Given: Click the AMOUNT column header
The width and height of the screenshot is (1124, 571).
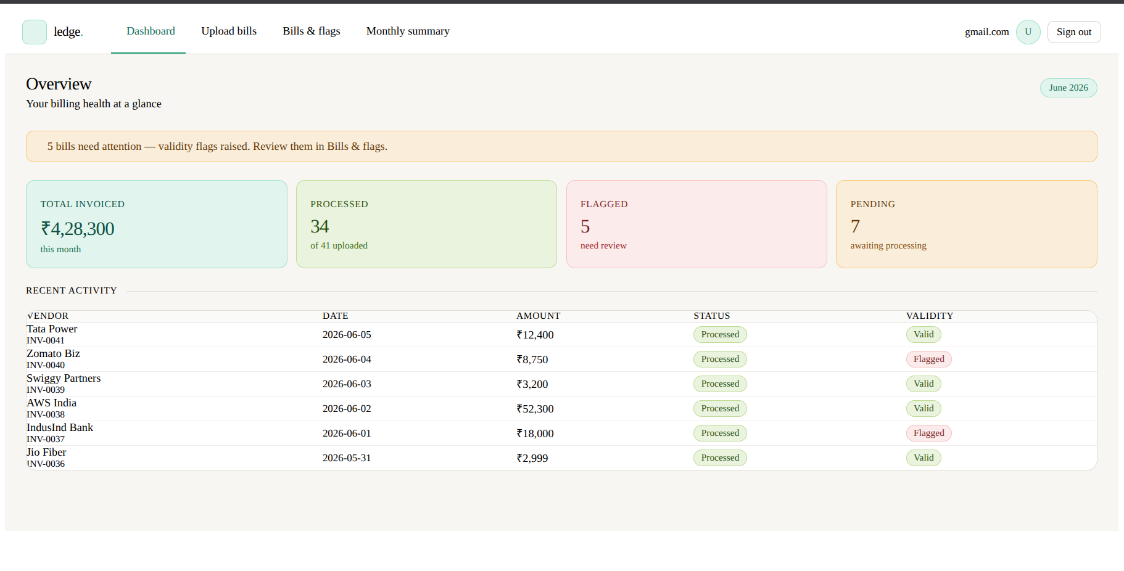Looking at the screenshot, I should (x=539, y=316).
